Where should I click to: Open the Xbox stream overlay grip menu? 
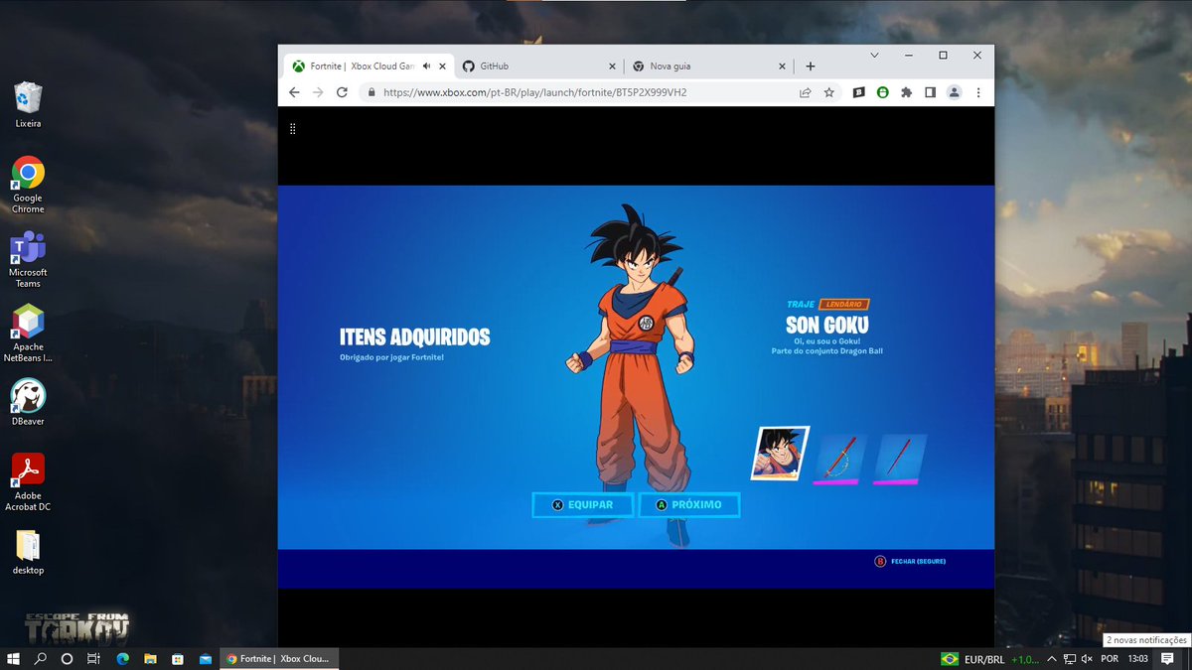tap(292, 129)
